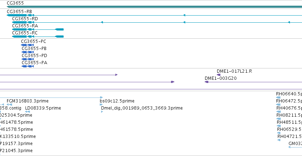The width and height of the screenshot is (302, 156).
Task: Open the RH04721.5 EST label
Action: [290, 136]
